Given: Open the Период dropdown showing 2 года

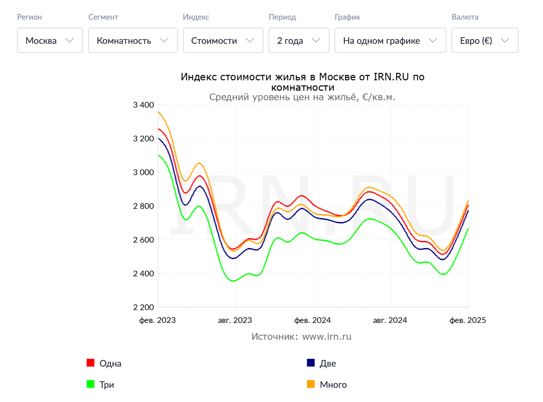Looking at the screenshot, I should click(x=299, y=40).
